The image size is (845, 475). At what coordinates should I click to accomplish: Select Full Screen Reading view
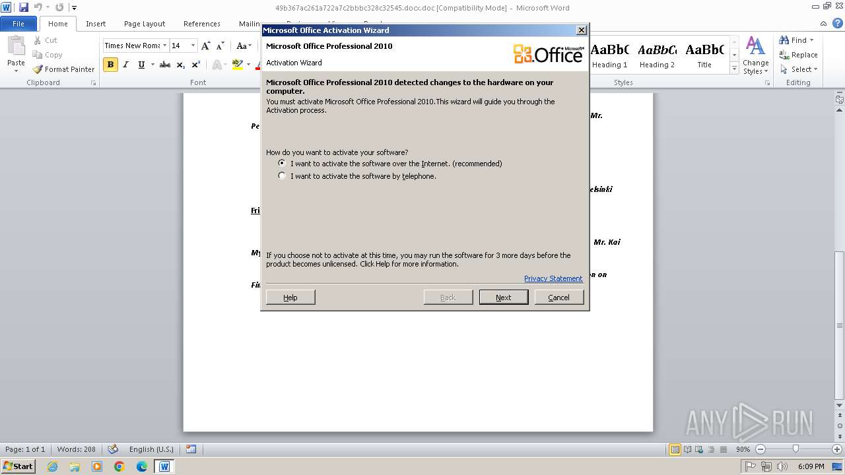click(x=687, y=449)
